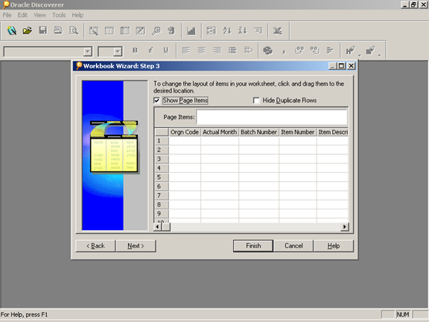
Task: Click the background fill color brush icon
Action: (x=370, y=51)
